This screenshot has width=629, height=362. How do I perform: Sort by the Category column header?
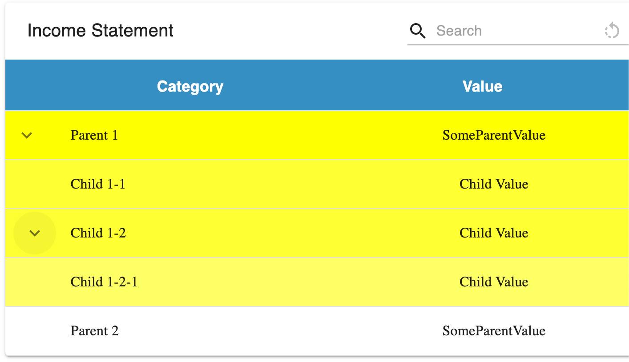[190, 86]
